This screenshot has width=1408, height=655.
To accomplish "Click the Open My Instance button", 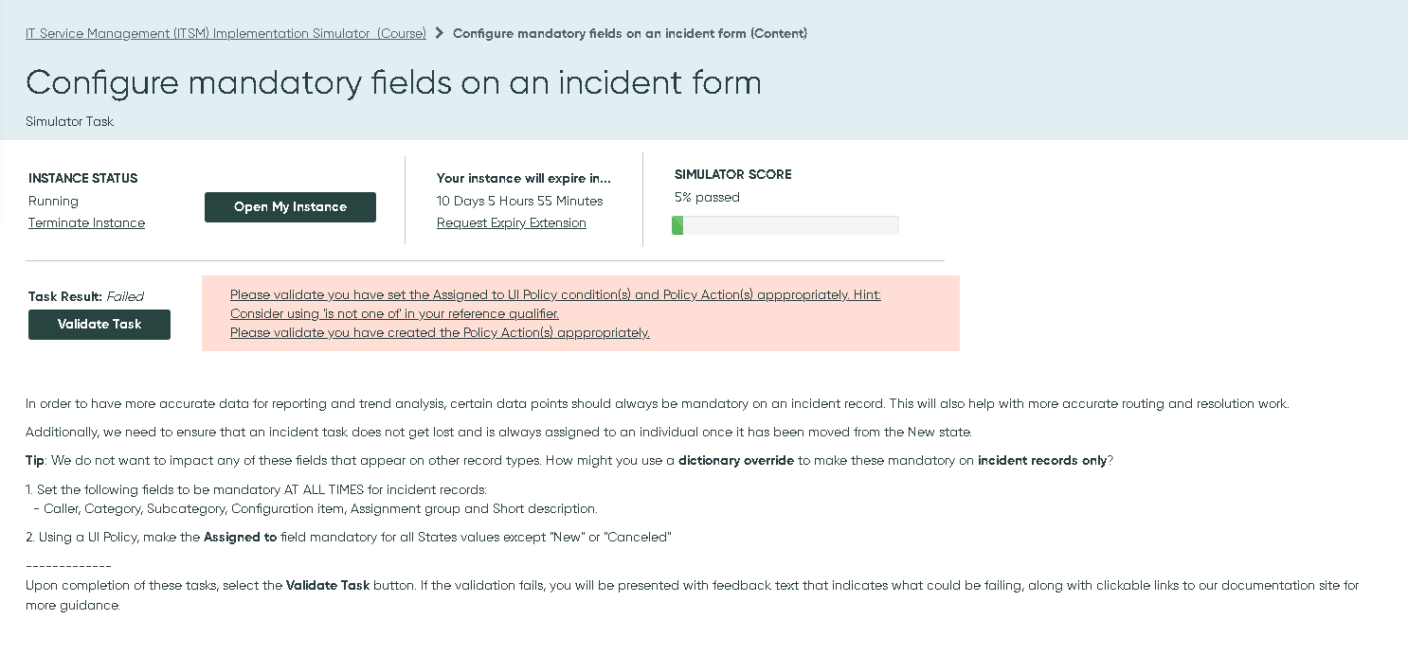I will click(x=290, y=206).
